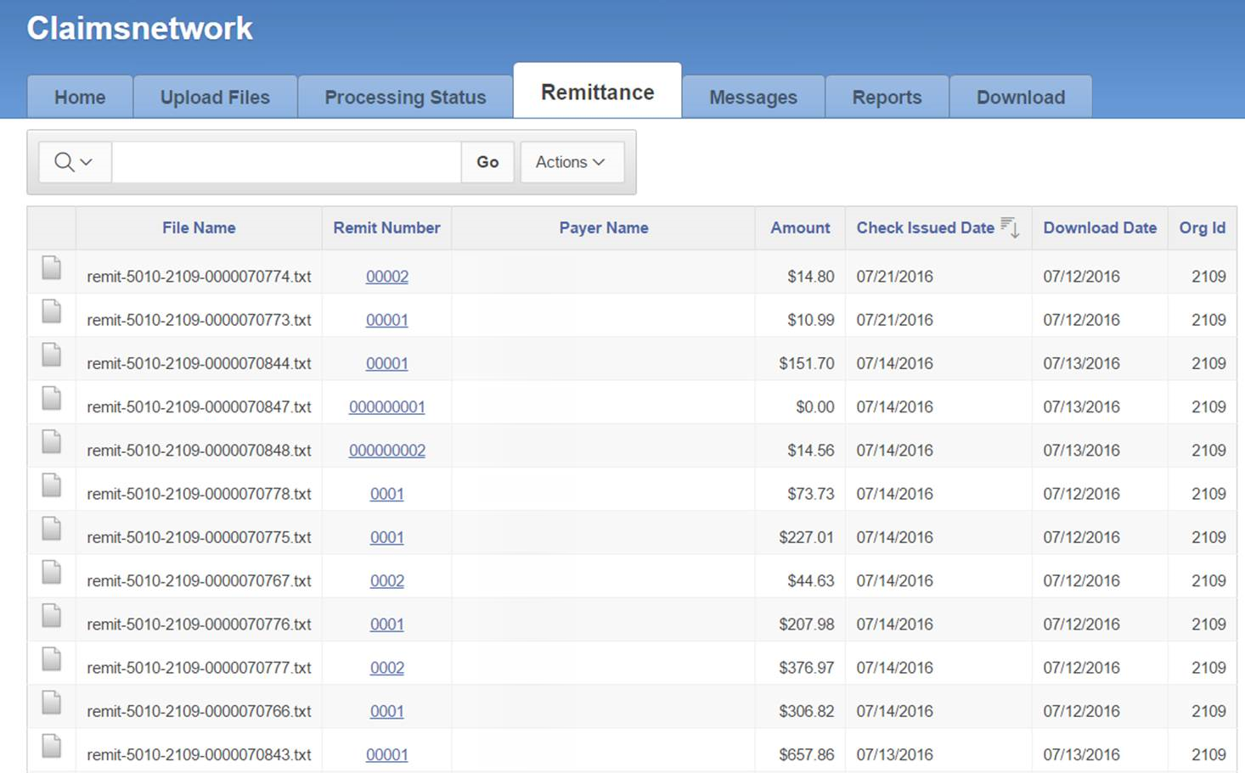Screen dimensions: 1245x773
Task: Open remit 0001 for file 0000070766
Action: point(387,711)
